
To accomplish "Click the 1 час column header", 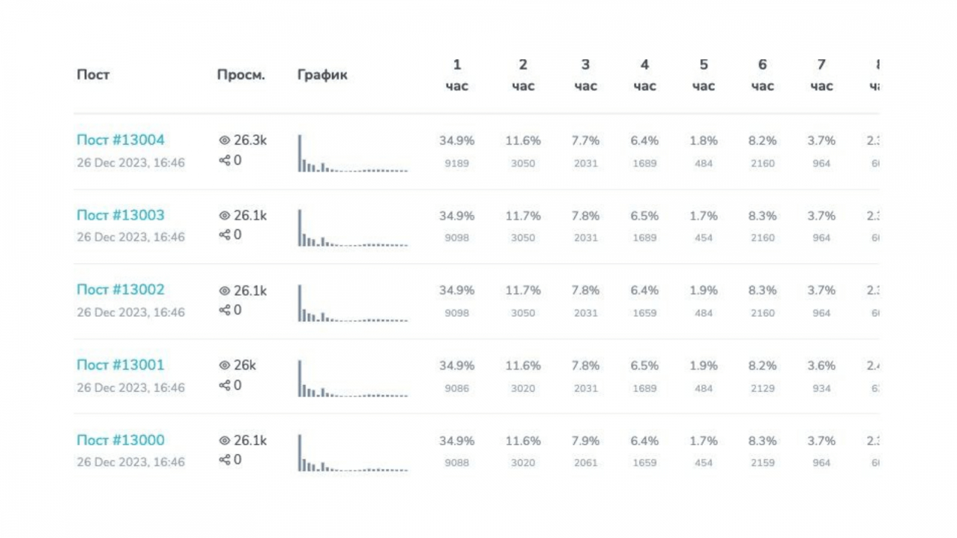I will pos(456,75).
